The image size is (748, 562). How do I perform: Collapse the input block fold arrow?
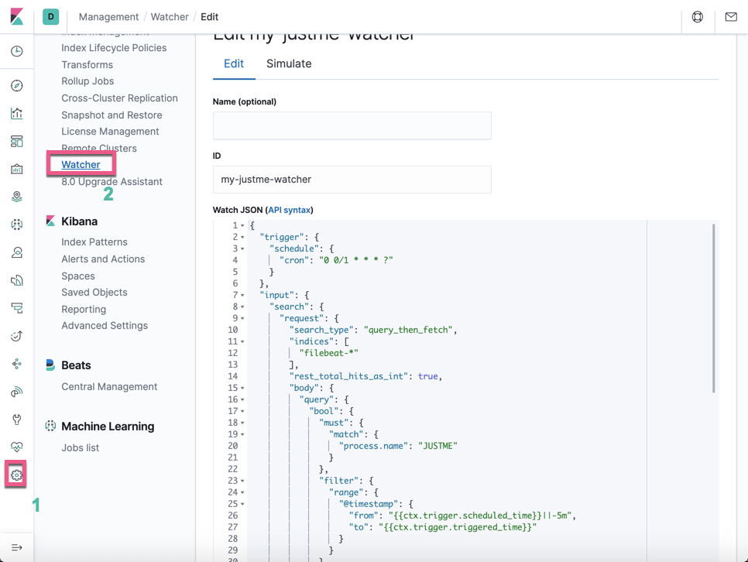tap(242, 294)
